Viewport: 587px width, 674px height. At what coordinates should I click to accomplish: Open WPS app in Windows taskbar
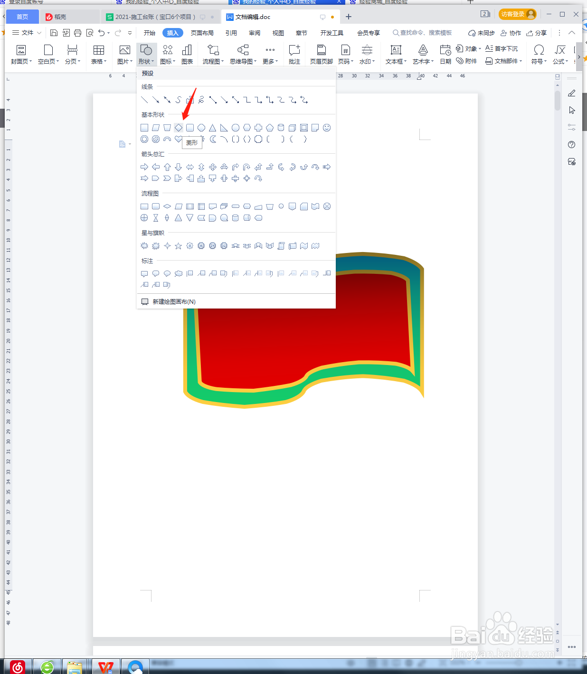point(105,667)
